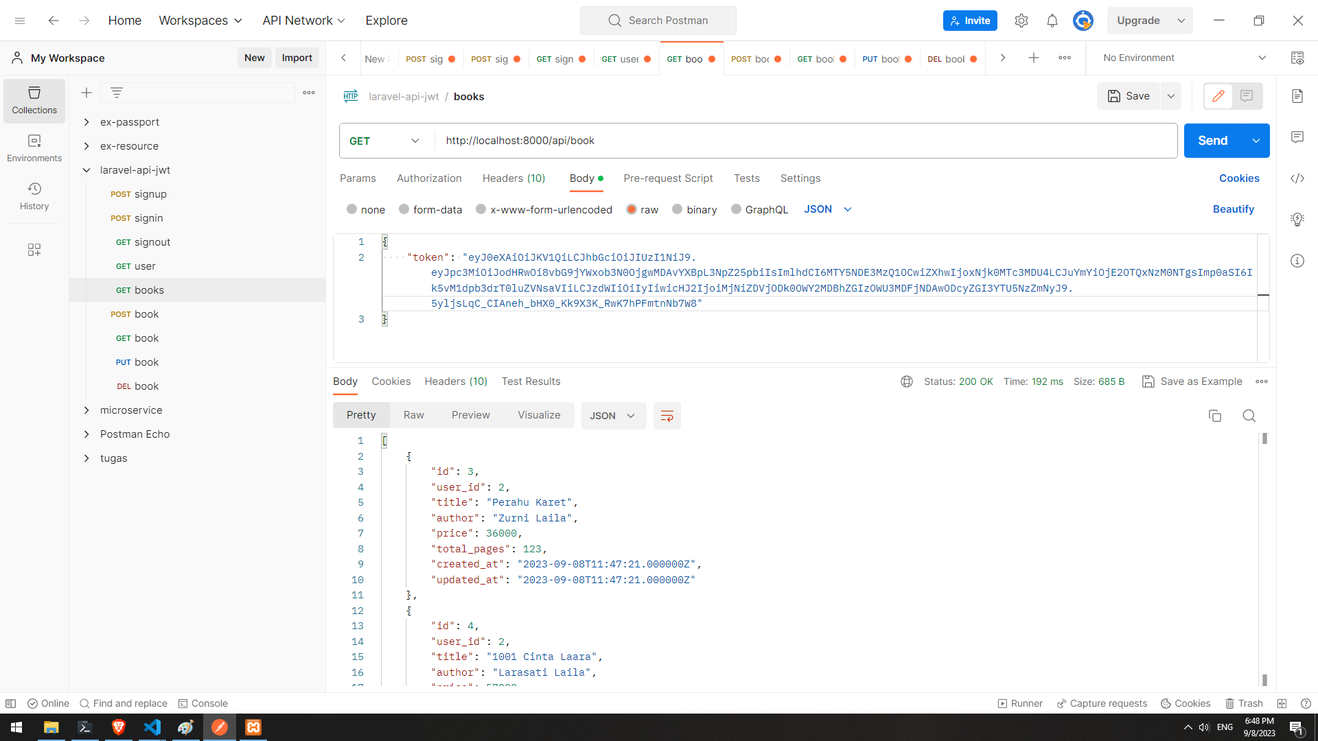Image resolution: width=1318 pixels, height=741 pixels.
Task: Choose the binary body type
Action: [x=678, y=209]
